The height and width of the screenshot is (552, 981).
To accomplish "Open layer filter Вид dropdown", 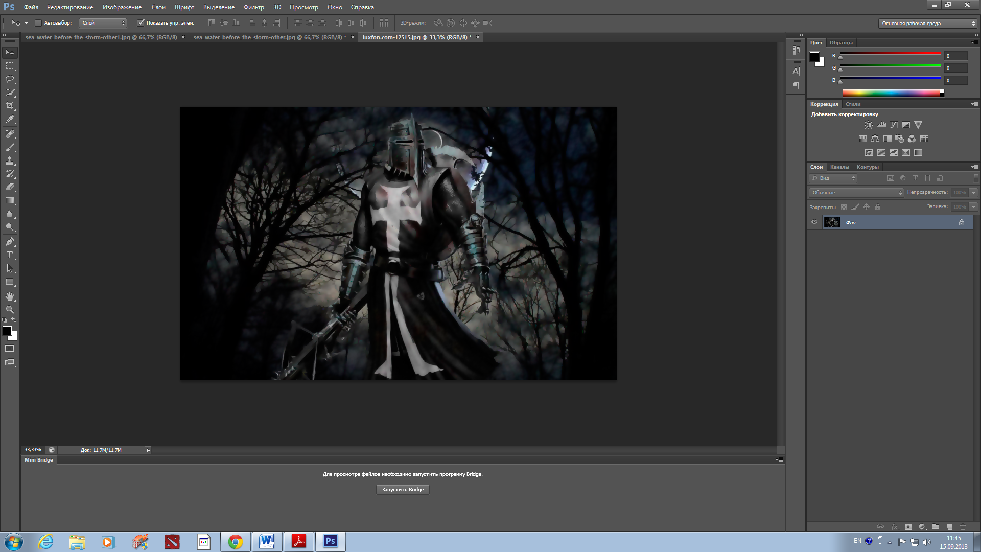I will (x=833, y=178).
